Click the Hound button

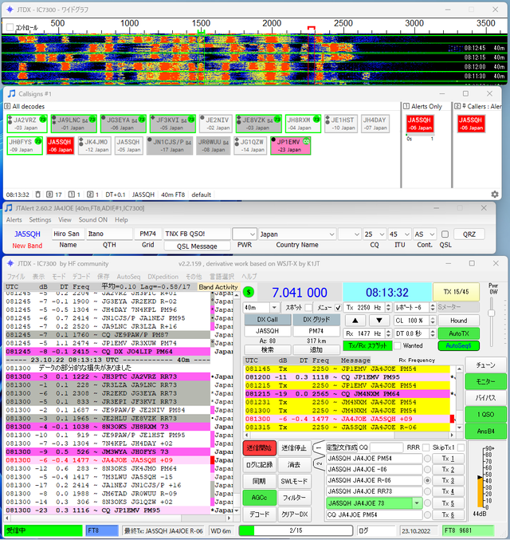coord(458,321)
